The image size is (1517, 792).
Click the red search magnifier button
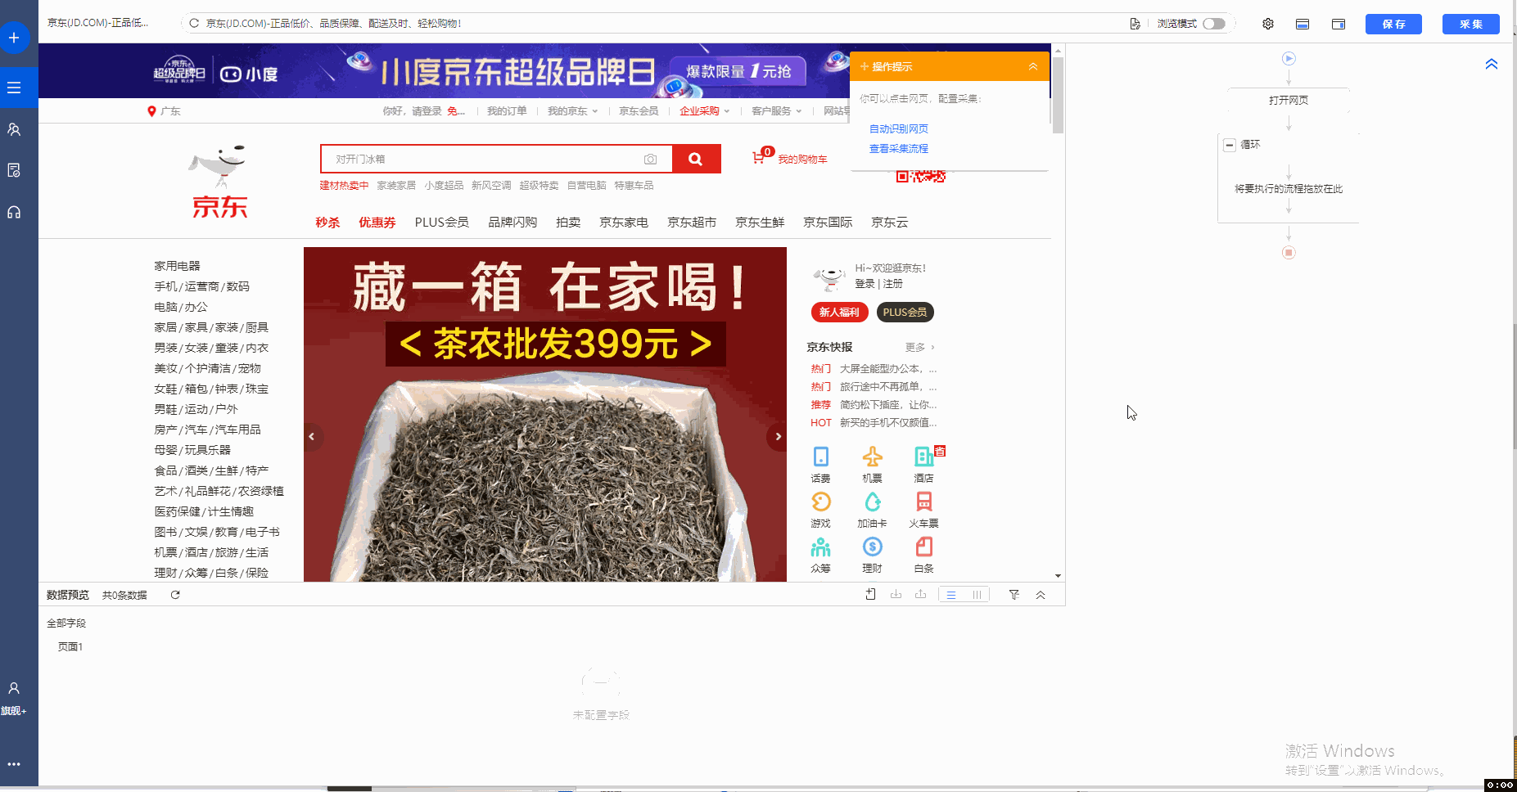(696, 159)
